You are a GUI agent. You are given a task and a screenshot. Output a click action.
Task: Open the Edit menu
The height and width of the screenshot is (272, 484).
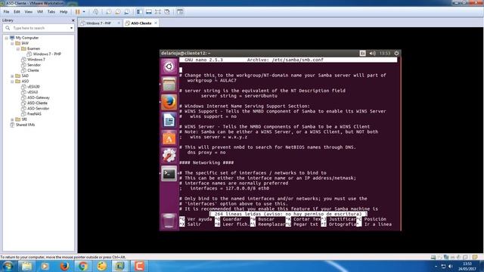[17, 12]
